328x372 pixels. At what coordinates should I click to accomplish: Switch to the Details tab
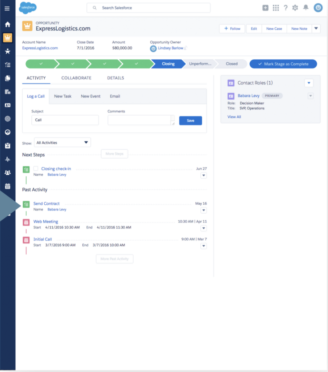pos(116,78)
